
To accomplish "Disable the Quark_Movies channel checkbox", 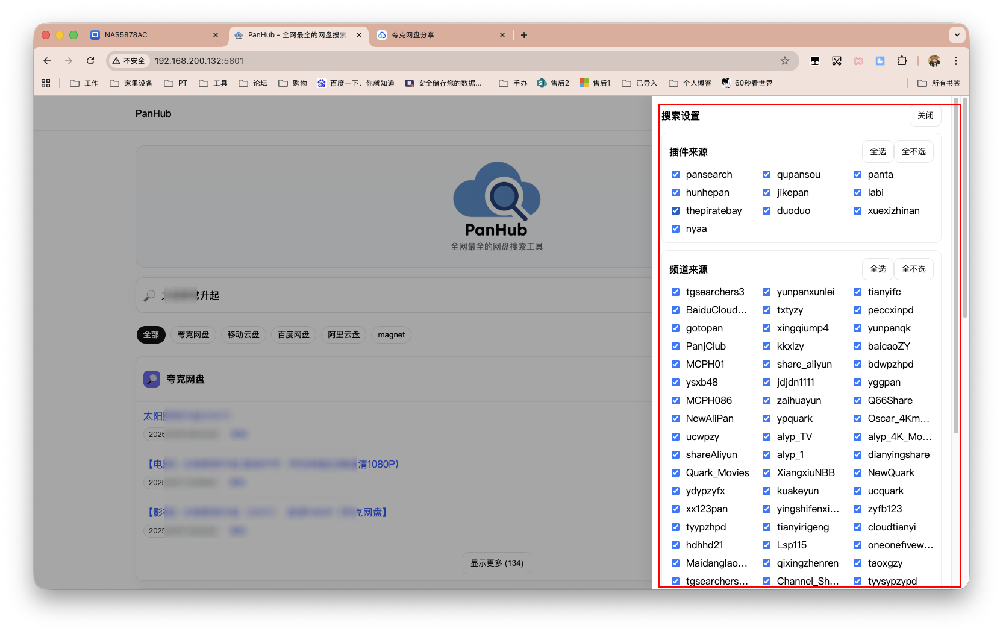I will tap(675, 473).
